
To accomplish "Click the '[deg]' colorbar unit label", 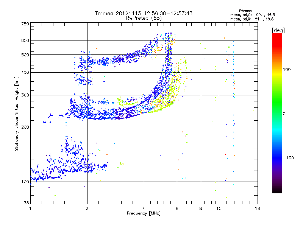I will (x=278, y=30).
